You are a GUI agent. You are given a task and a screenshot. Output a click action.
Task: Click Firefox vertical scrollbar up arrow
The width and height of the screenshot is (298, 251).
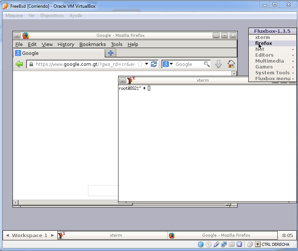point(234,74)
